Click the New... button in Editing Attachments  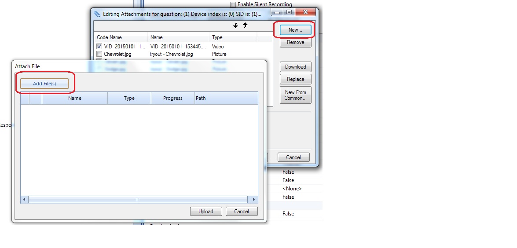(295, 30)
